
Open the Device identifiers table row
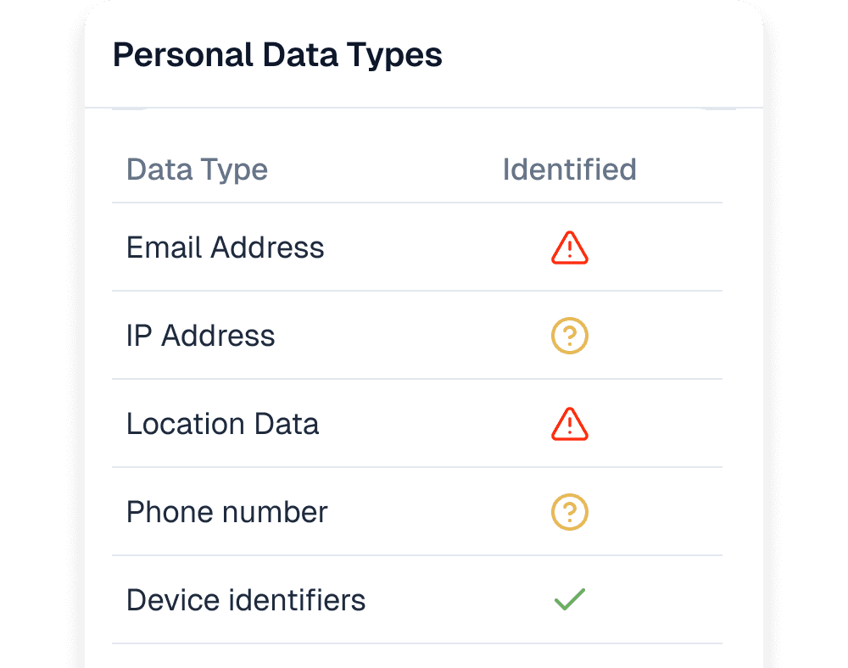pos(417,600)
